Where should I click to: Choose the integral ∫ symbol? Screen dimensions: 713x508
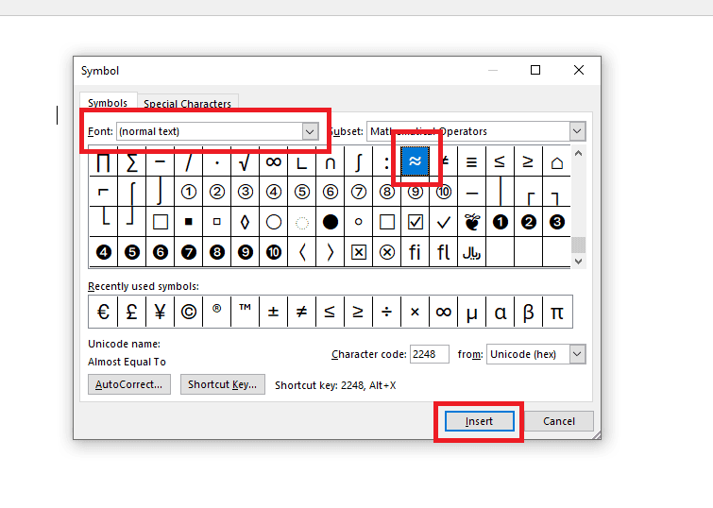[358, 161]
